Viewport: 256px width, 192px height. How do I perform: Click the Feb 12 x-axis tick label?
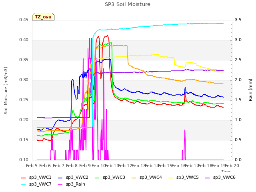click(125, 166)
